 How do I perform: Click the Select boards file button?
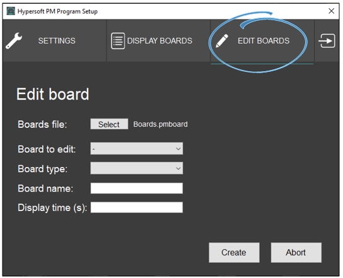(109, 124)
